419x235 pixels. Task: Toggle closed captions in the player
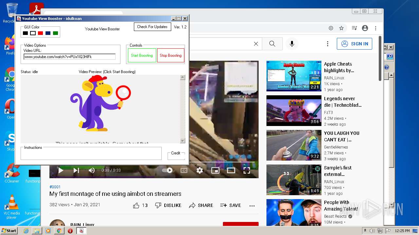[184, 170]
